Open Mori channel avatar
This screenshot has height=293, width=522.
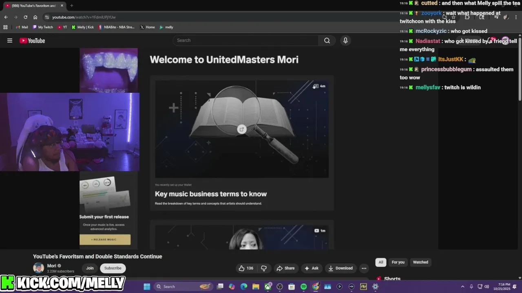[x=38, y=268]
